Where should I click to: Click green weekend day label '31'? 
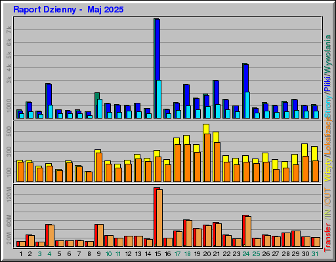315,254
